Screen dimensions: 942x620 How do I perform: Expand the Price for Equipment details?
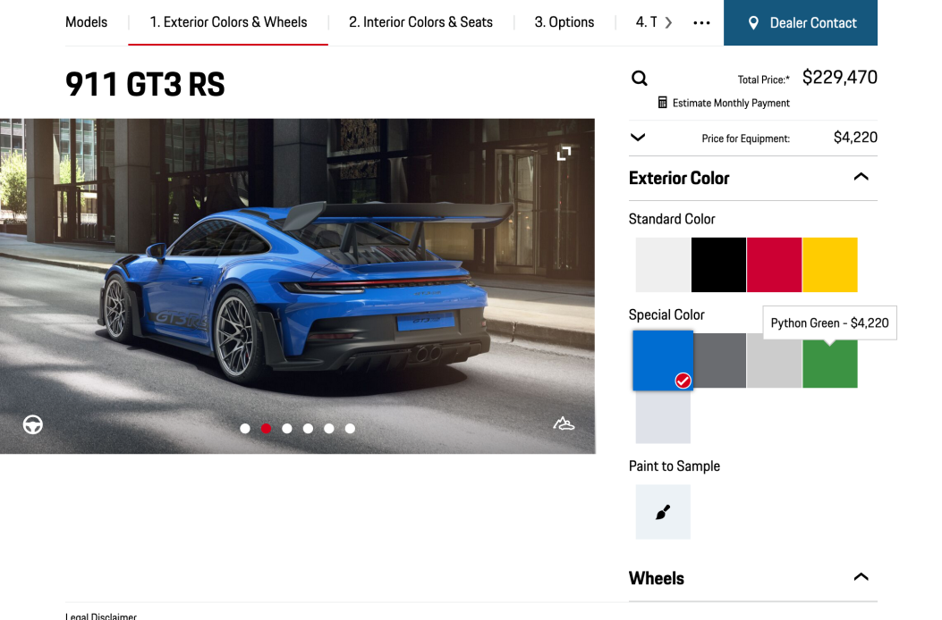(x=638, y=137)
